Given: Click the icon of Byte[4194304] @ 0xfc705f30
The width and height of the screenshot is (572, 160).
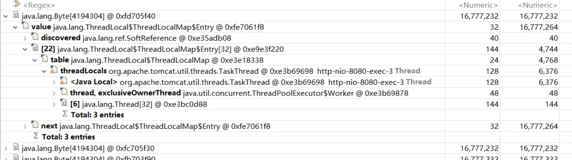Looking at the screenshot, I should click(16, 148).
